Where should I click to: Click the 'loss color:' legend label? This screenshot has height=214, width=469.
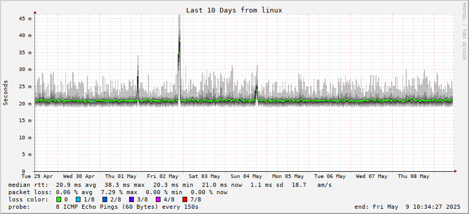pyautogui.click(x=28, y=199)
